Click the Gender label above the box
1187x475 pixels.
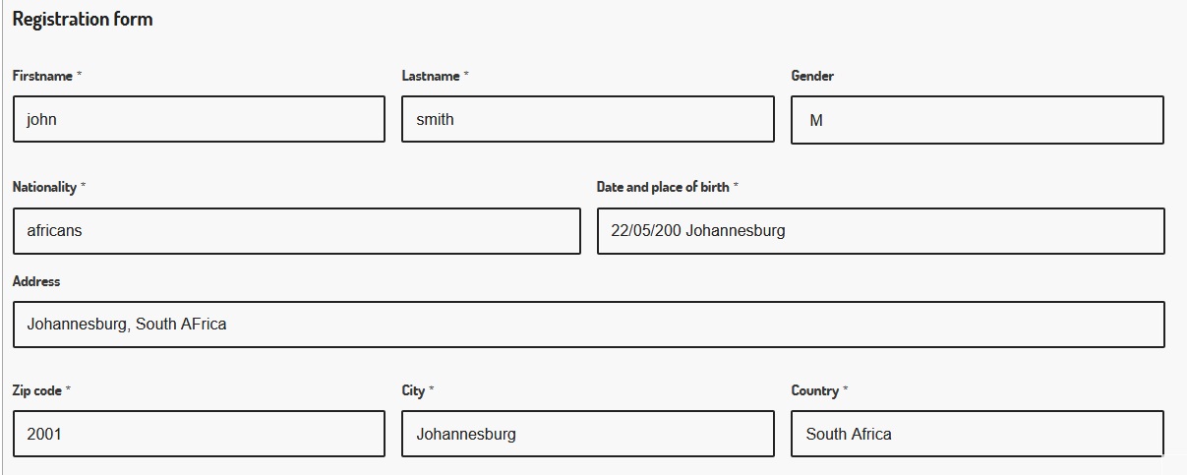812,76
